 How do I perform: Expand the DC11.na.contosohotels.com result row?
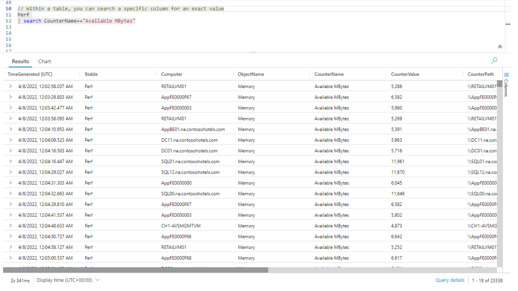10,140
